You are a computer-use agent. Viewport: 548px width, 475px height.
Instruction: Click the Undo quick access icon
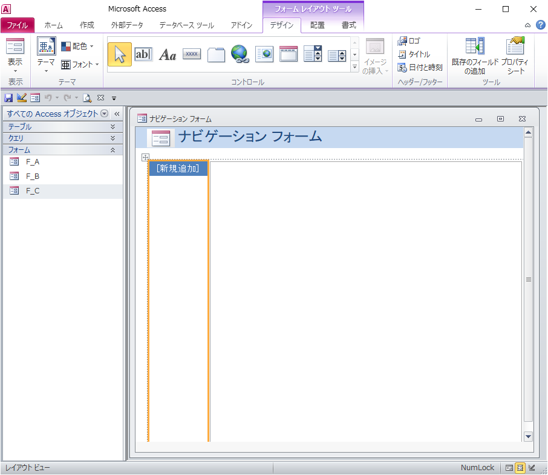click(x=48, y=98)
